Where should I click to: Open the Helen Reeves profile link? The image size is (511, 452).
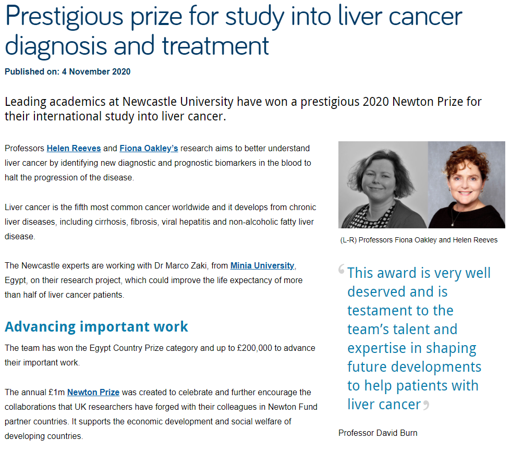(74, 149)
